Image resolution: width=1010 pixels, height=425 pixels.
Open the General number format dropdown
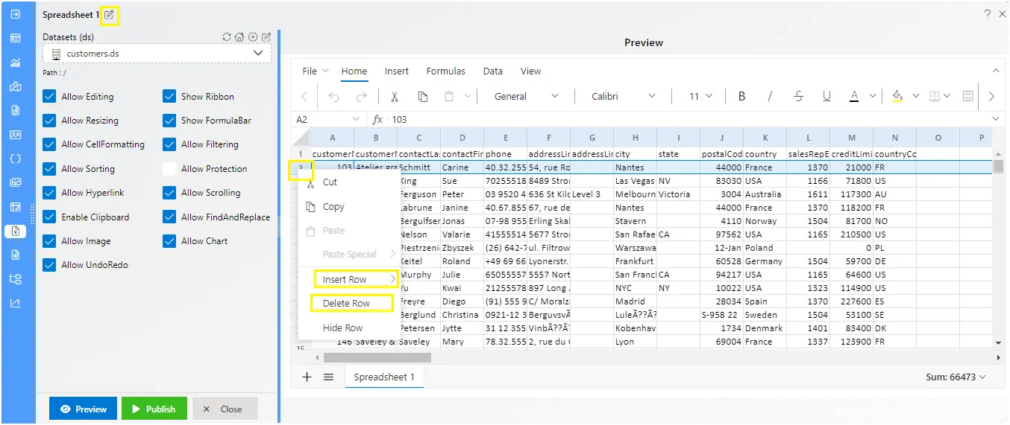click(x=527, y=96)
